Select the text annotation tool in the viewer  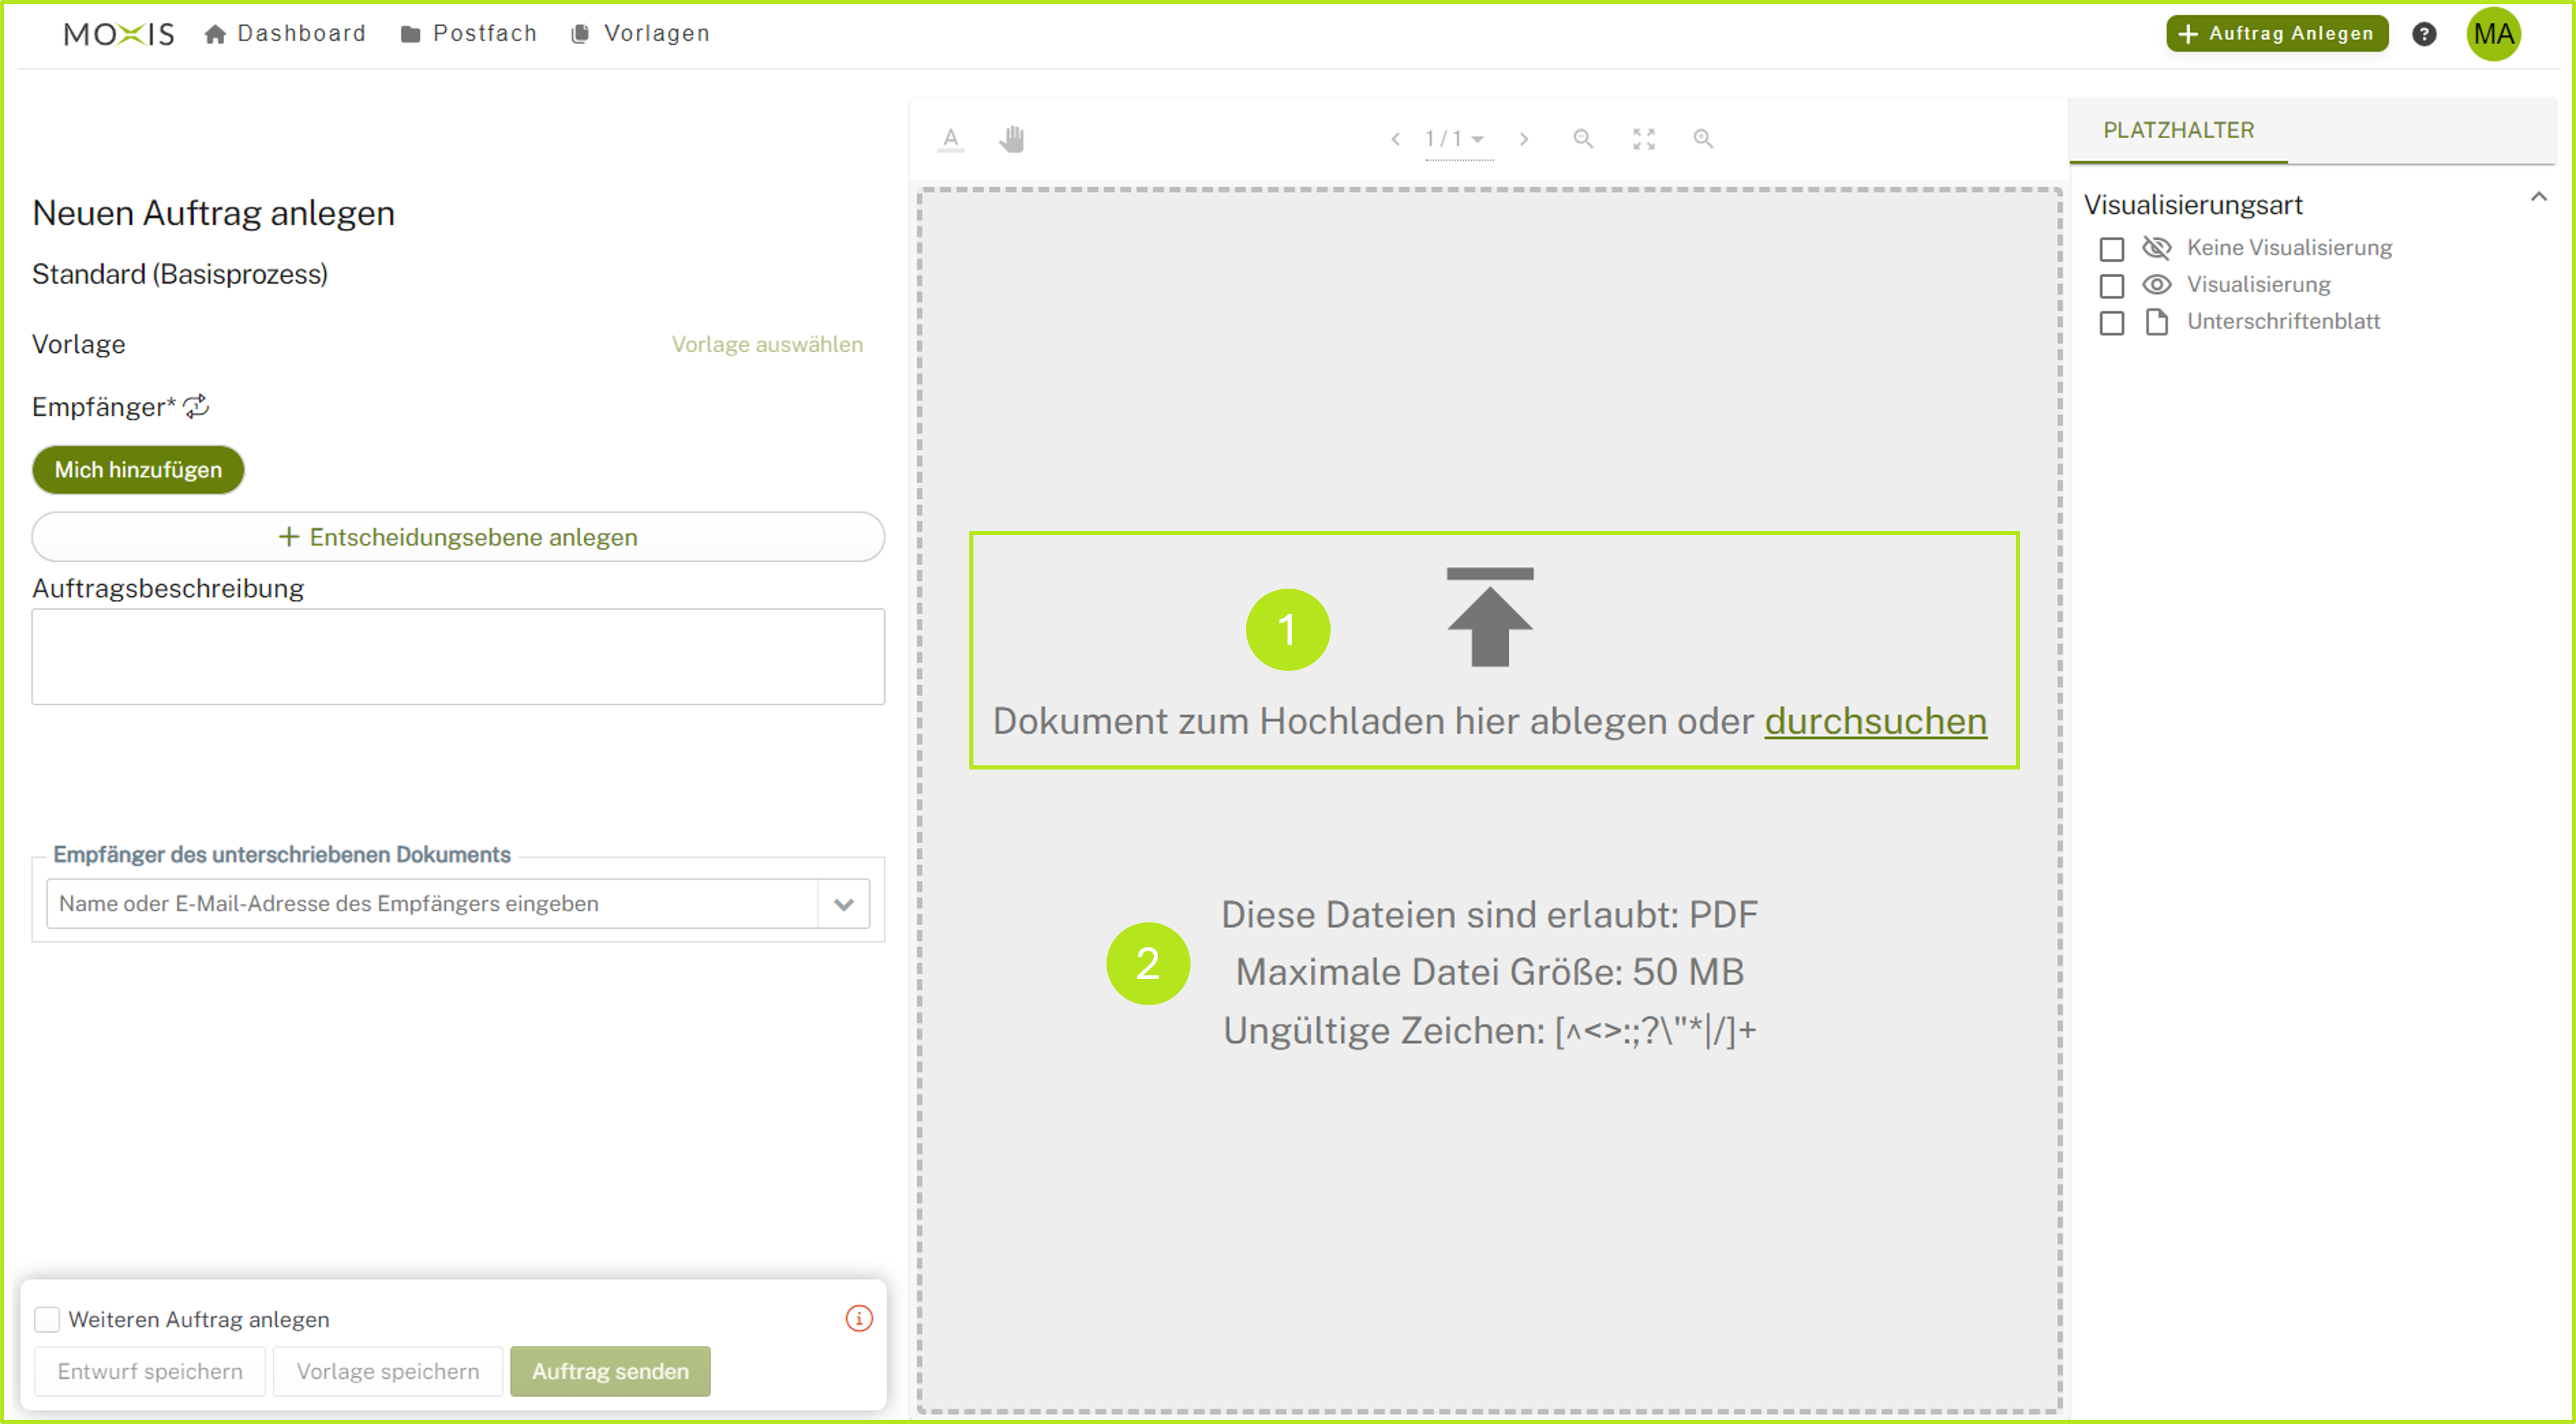[x=950, y=139]
